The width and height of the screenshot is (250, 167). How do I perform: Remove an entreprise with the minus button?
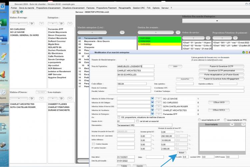[70, 23]
